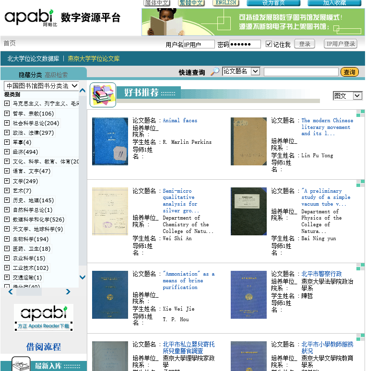Open the Animal faces thesis link

pyautogui.click(x=180, y=120)
